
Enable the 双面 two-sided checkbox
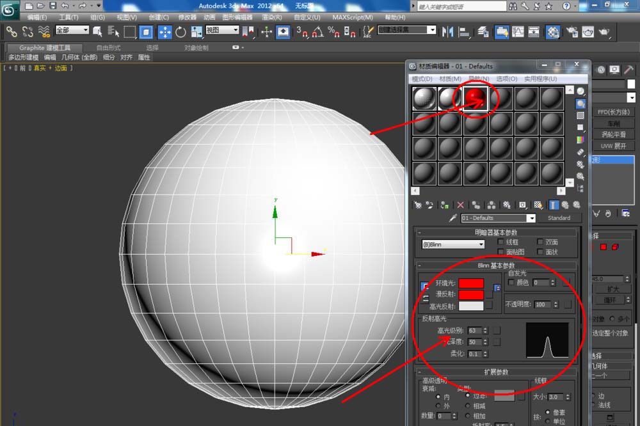[540, 242]
